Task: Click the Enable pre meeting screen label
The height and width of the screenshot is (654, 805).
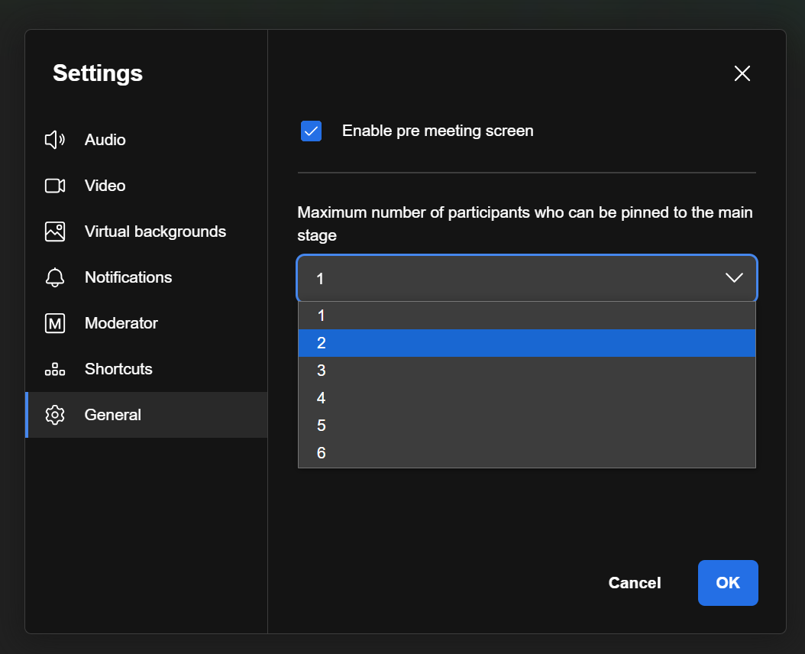Action: (438, 131)
